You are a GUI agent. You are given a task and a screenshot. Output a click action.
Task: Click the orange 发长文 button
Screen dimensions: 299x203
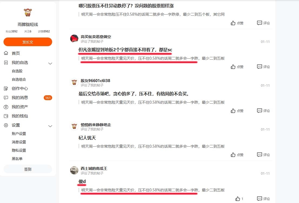click(x=28, y=42)
